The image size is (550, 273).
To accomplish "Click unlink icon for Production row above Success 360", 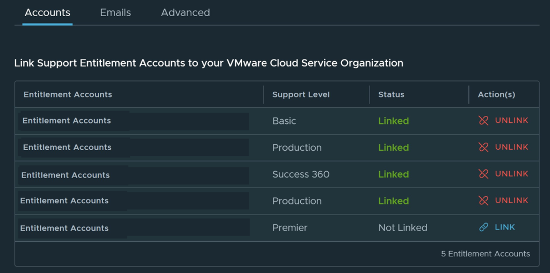I will click(x=483, y=147).
